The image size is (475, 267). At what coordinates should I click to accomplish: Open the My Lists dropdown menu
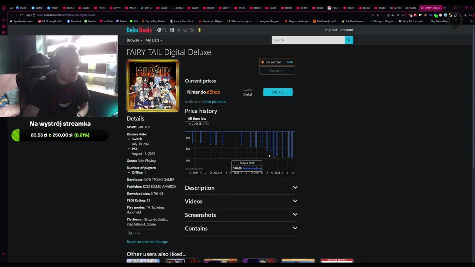coord(154,40)
